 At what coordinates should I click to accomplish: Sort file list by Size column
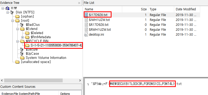click(x=135, y=9)
